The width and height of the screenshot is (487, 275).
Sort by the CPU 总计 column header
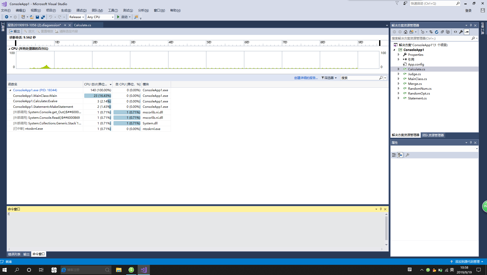[x=98, y=84]
